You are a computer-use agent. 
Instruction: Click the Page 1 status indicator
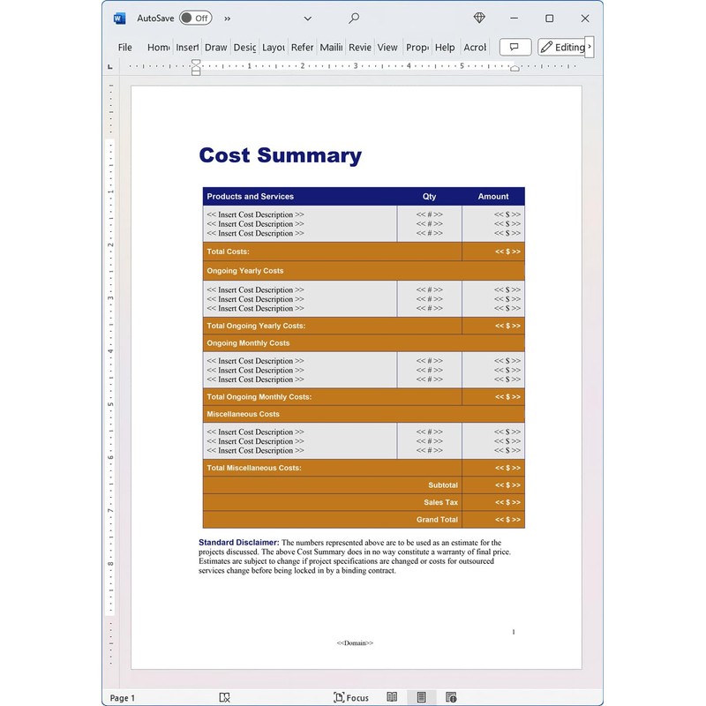123,698
